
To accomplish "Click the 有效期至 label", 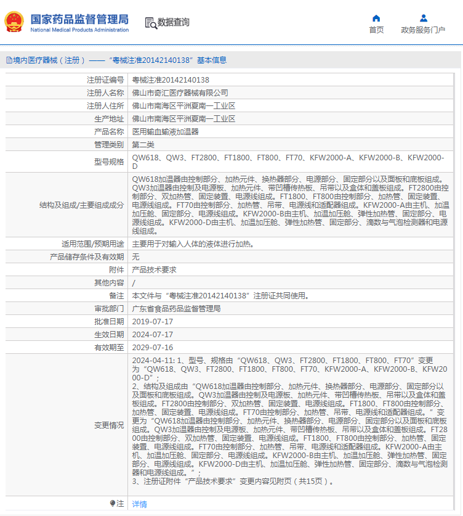I will [x=109, y=348].
